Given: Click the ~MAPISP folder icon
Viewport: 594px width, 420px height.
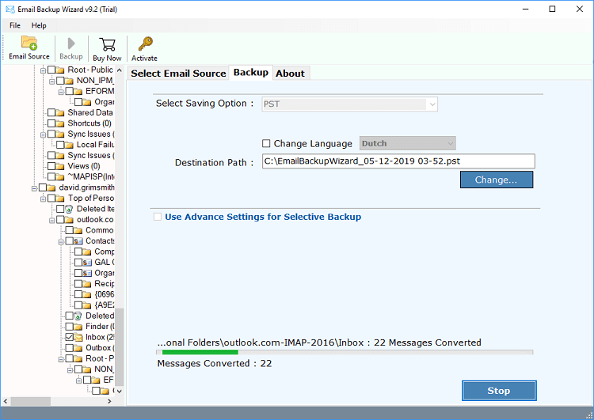Looking at the screenshot, I should point(60,176).
